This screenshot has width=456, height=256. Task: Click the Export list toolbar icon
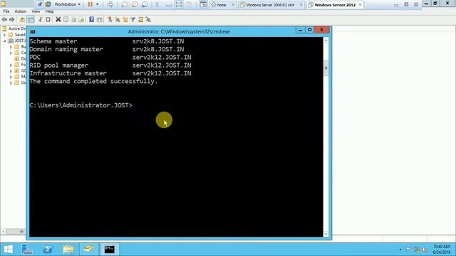point(81,19)
